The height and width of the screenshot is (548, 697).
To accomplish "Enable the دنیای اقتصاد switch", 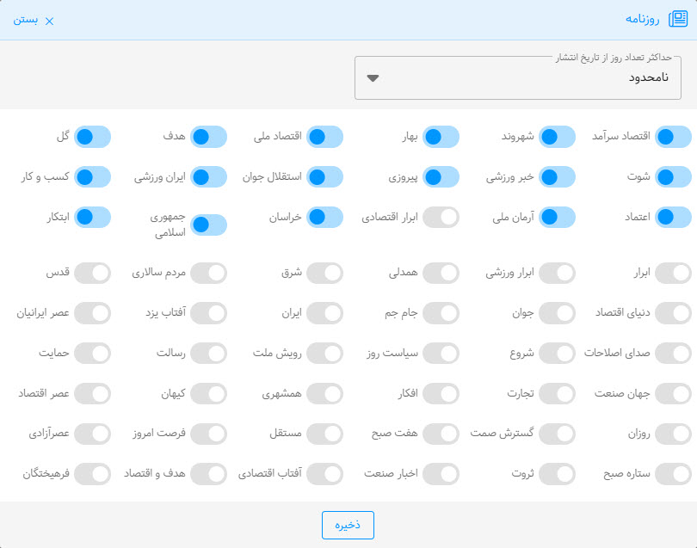I will (x=674, y=312).
